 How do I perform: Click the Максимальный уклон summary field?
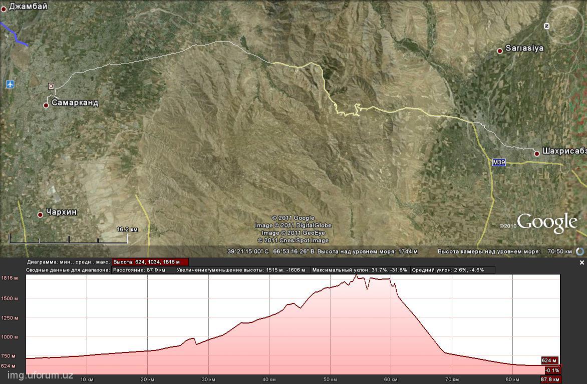(x=359, y=270)
